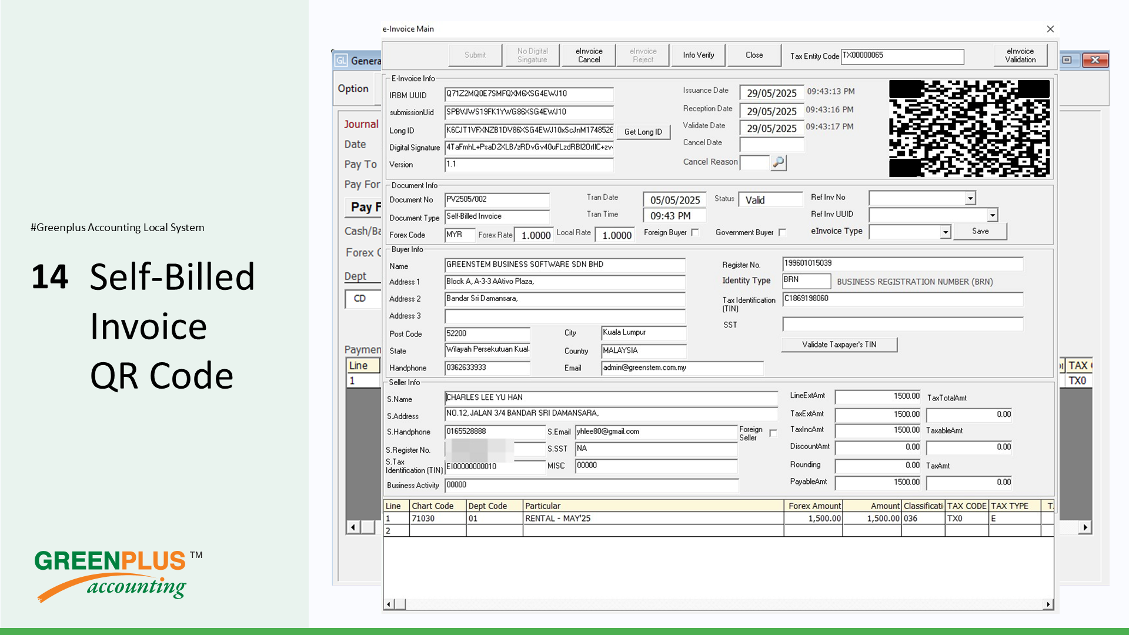This screenshot has width=1129, height=635.
Task: Click the TX0 tax code cell
Action: pyautogui.click(x=967, y=519)
